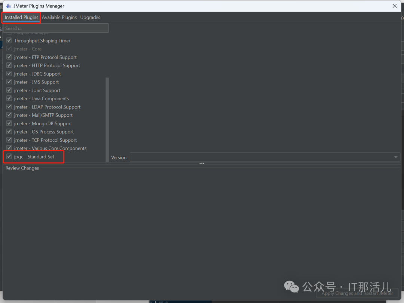Select jmeter - TCP Protocol Support row text
The image size is (404, 303).
45,140
